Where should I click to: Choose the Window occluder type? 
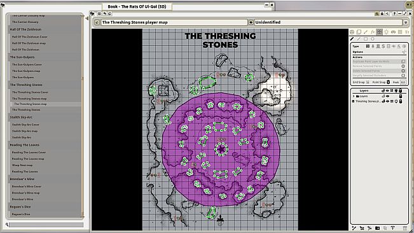389,46
